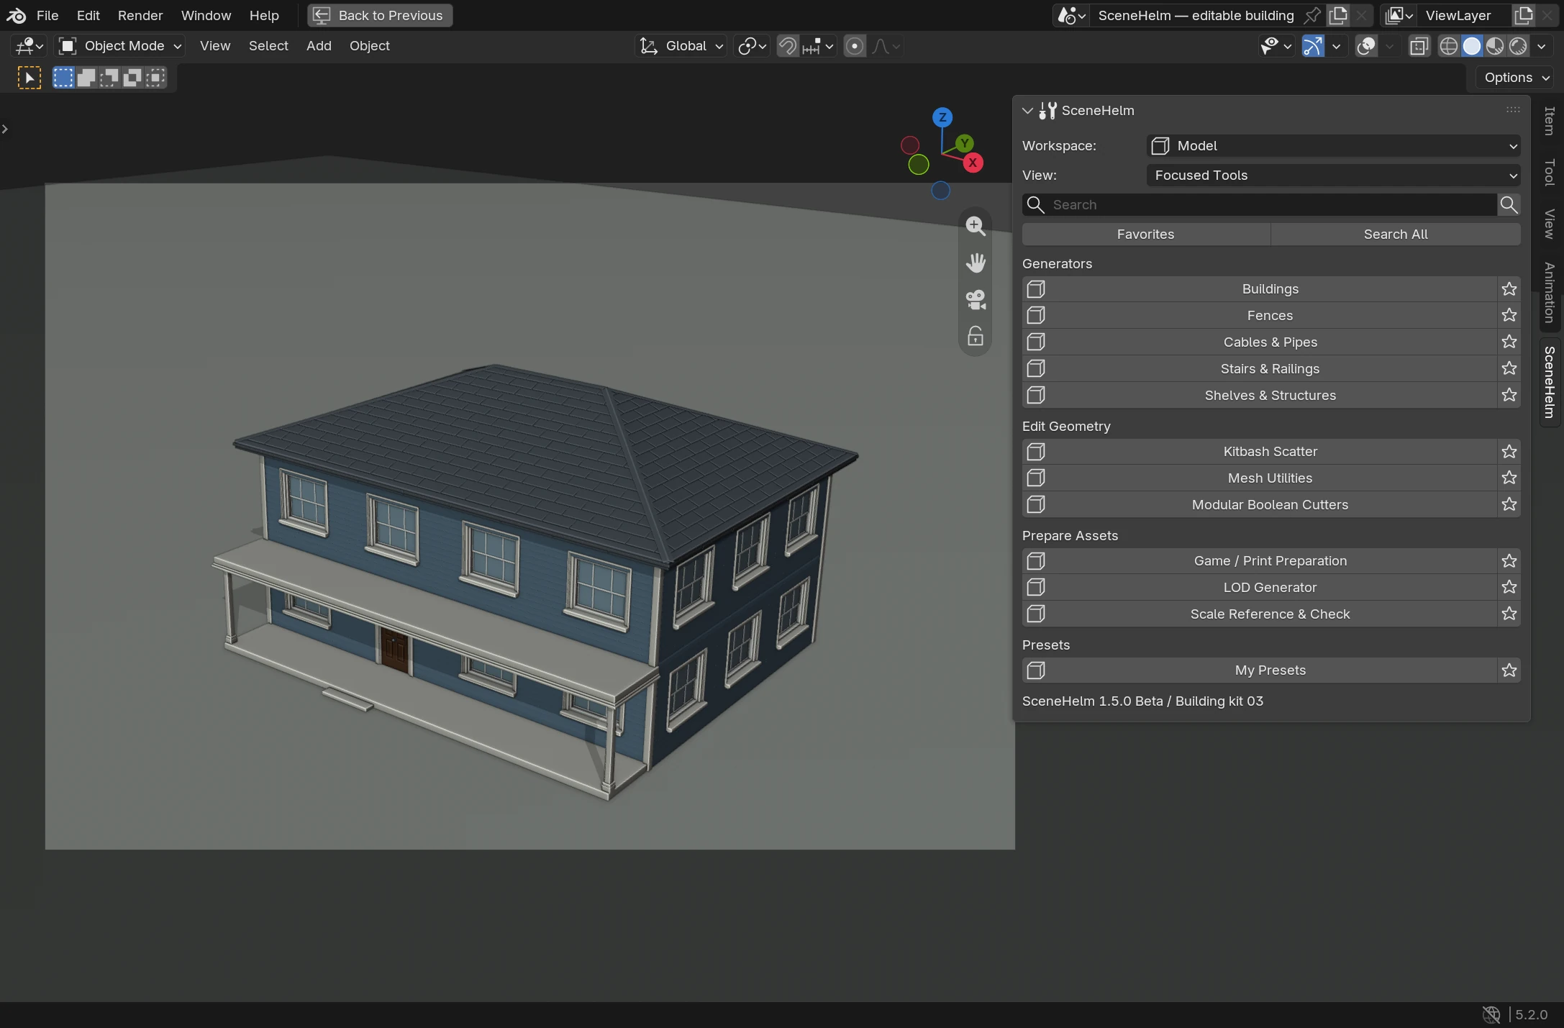Switch to wireframe viewport shading

click(1449, 46)
